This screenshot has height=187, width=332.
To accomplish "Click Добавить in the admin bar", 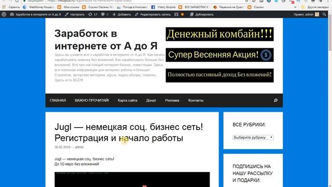I will [121, 15].
